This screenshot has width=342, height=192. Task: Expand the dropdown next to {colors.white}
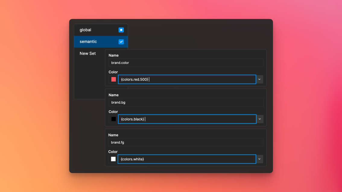click(259, 159)
